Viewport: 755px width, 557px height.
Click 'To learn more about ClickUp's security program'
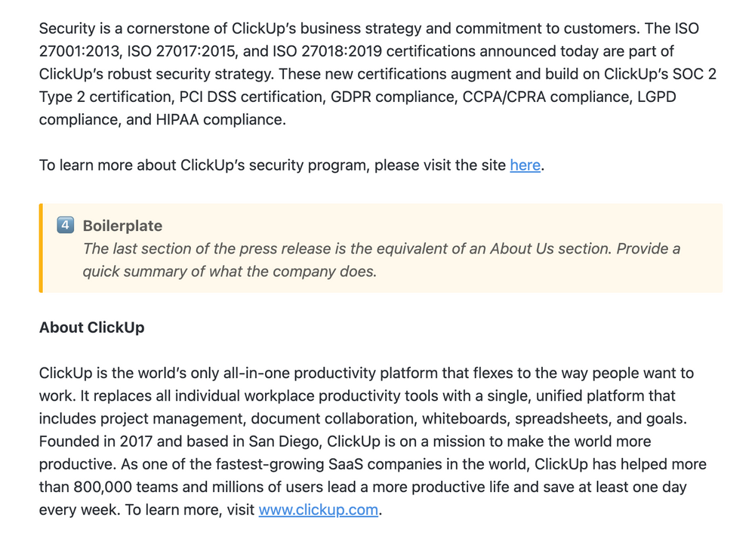click(x=204, y=165)
